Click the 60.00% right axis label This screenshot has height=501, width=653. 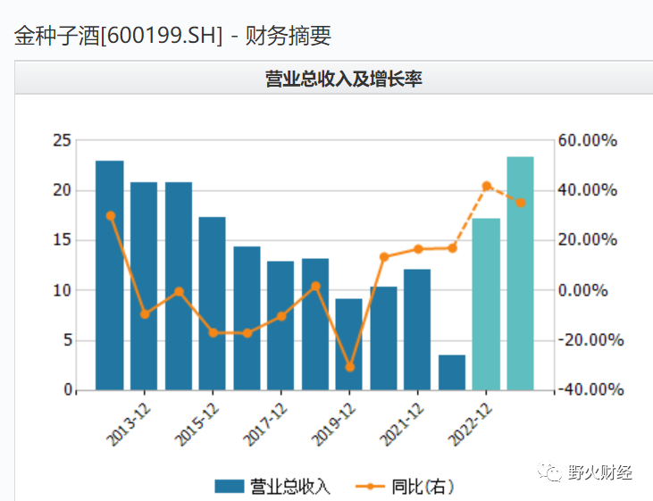(x=588, y=140)
